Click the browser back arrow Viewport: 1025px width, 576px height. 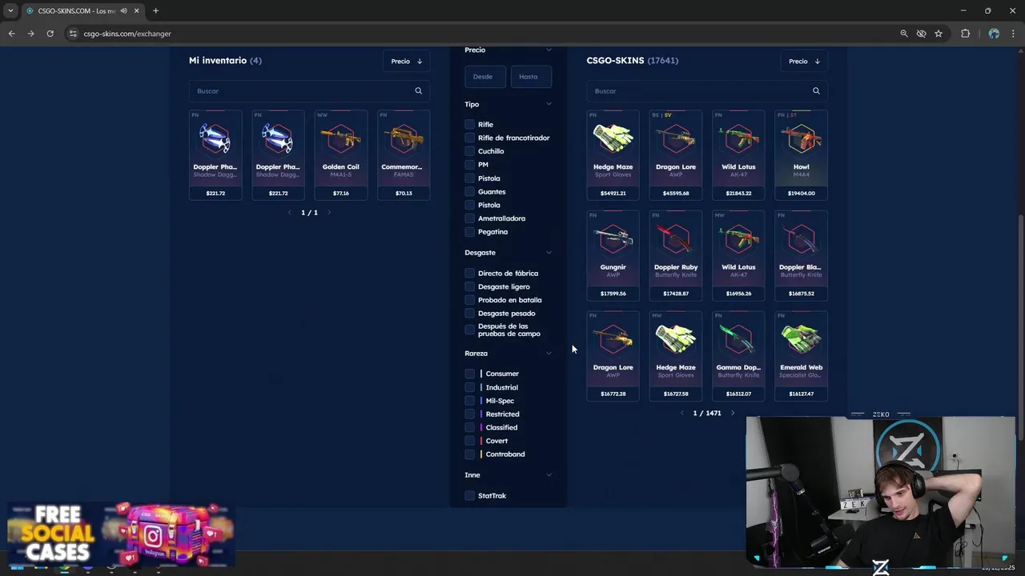(x=11, y=34)
